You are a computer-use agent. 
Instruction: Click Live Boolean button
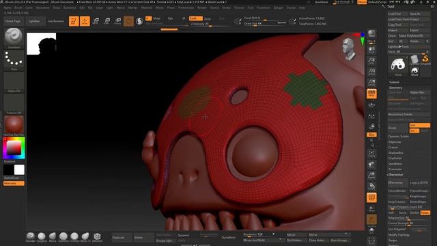coord(56,21)
